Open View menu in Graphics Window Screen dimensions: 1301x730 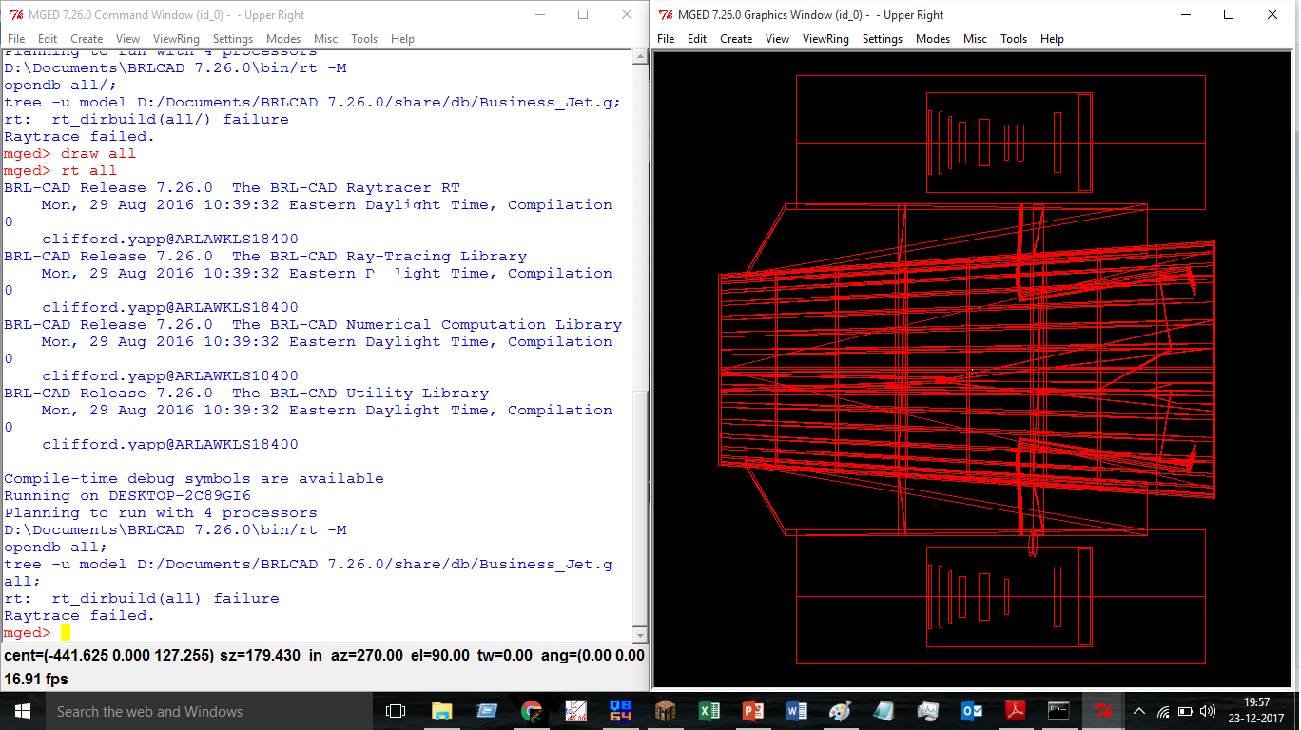777,39
